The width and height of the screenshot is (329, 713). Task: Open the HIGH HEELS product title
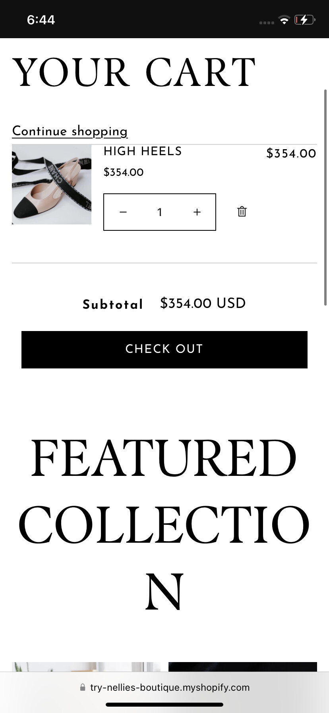coord(143,151)
